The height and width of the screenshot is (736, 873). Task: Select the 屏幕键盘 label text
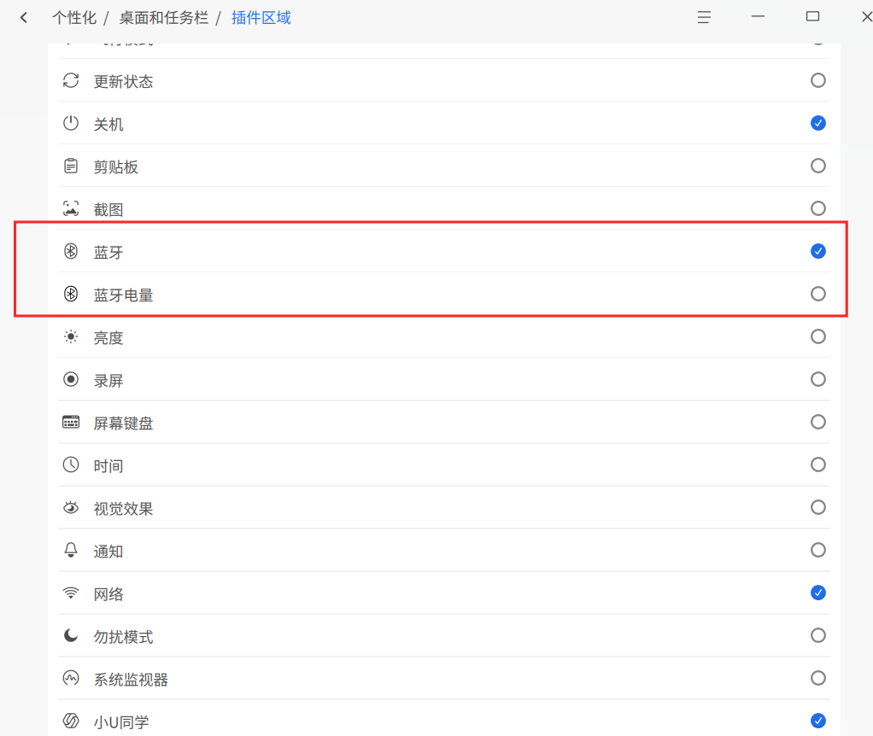(123, 423)
